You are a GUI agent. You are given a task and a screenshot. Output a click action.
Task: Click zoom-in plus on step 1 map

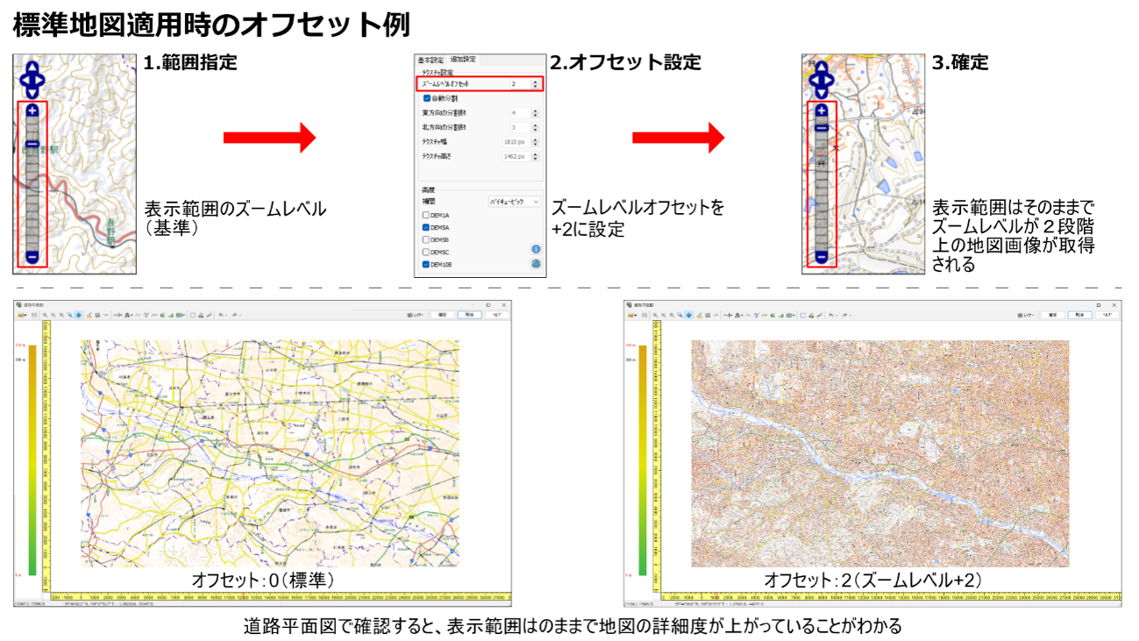(32, 110)
